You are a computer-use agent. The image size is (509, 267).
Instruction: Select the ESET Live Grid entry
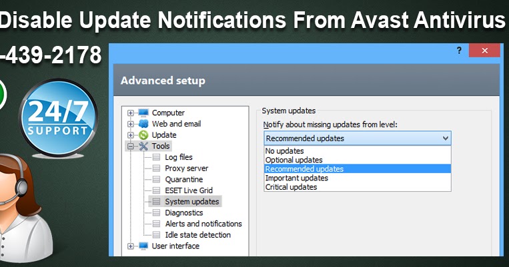(189, 190)
